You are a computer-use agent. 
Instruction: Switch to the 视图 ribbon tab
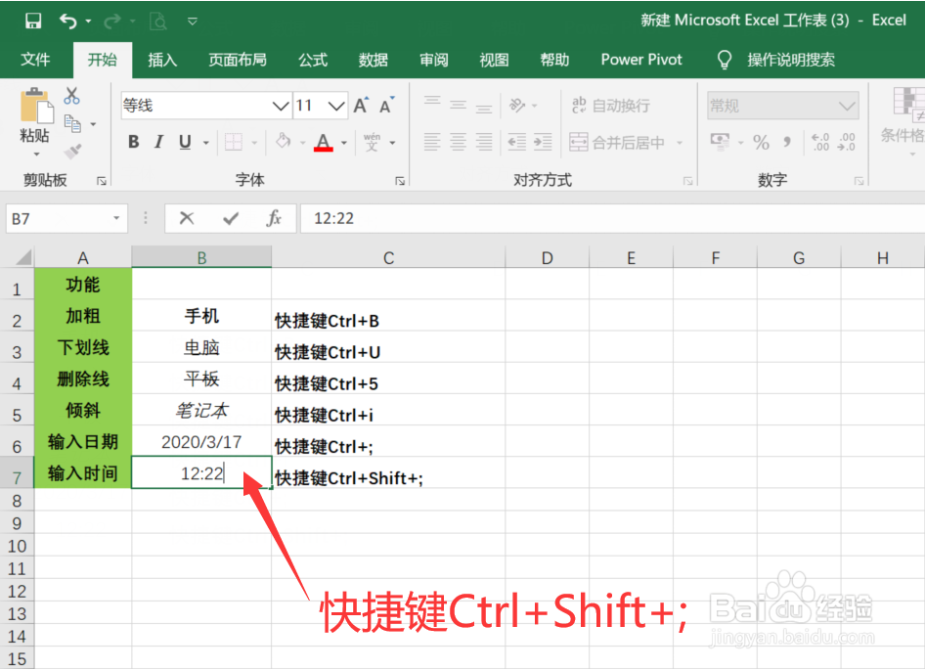click(x=494, y=60)
